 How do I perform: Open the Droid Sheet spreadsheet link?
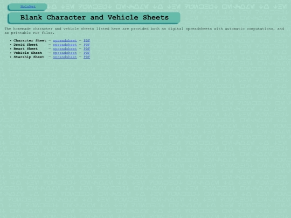[x=65, y=45]
